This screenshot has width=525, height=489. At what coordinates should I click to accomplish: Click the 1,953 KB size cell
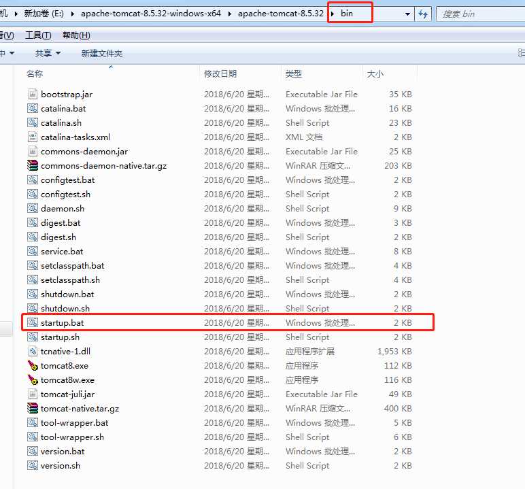click(x=394, y=352)
